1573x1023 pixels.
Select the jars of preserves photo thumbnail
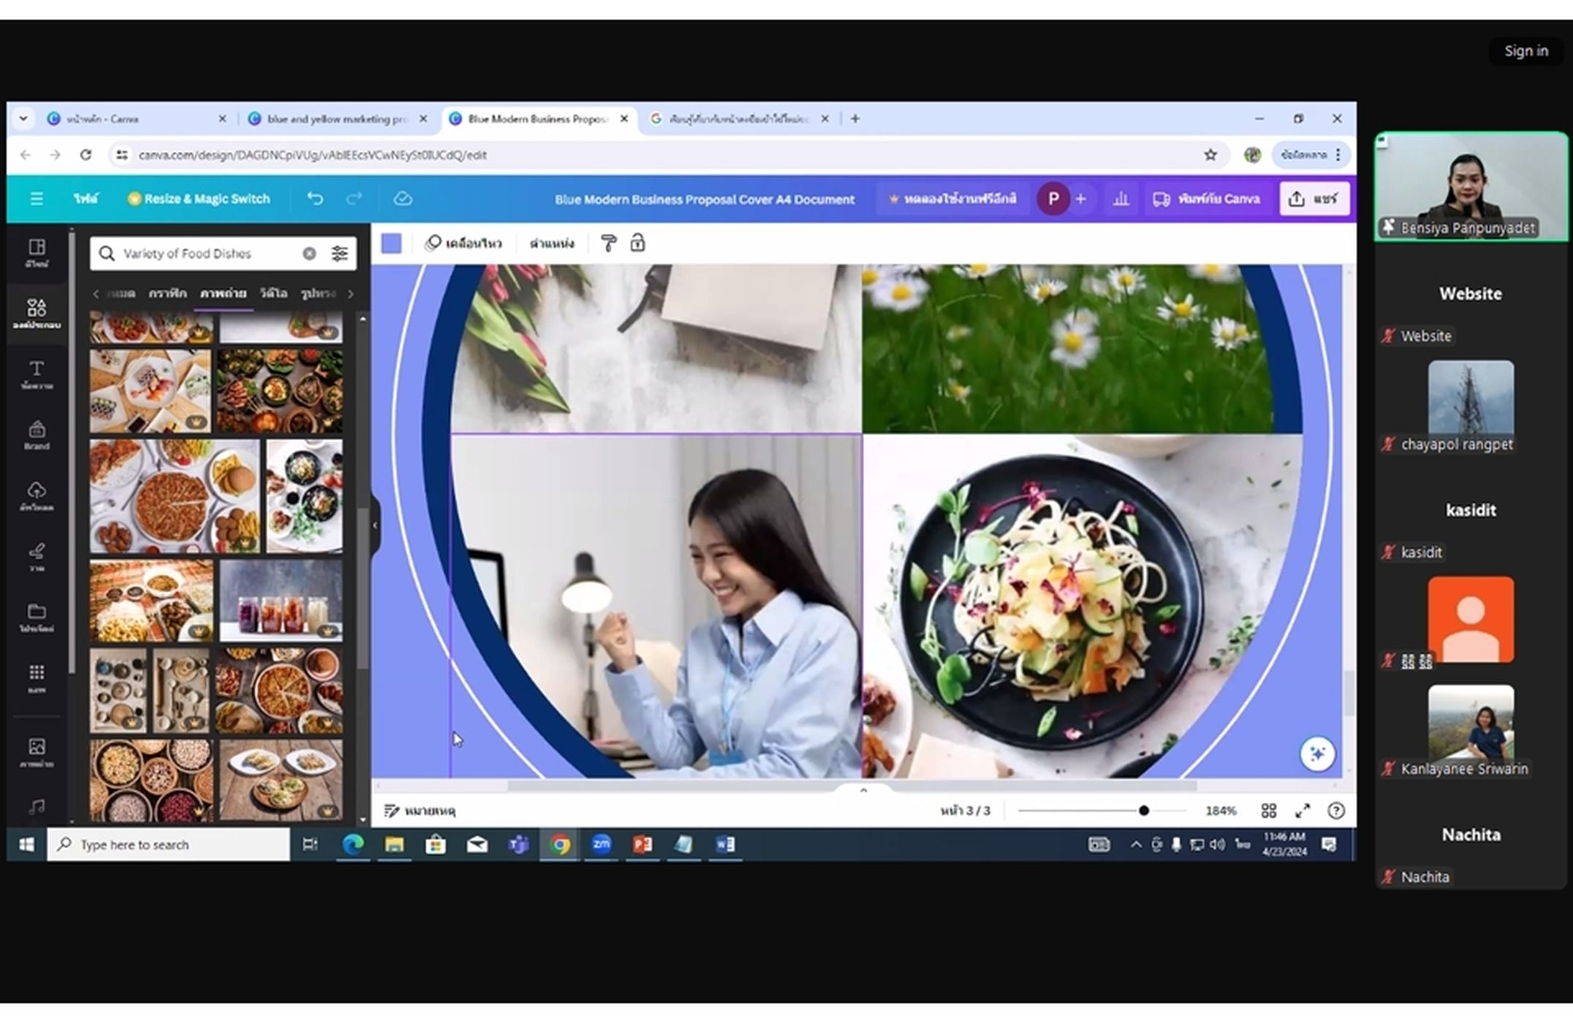tap(281, 600)
